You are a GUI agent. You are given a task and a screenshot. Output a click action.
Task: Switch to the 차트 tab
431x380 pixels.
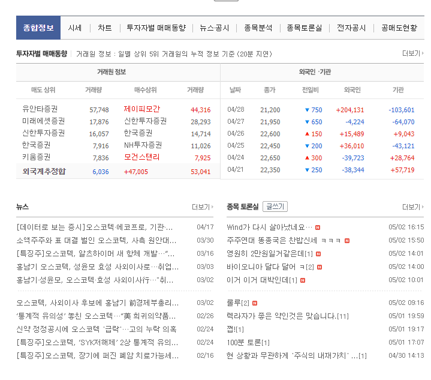point(105,28)
